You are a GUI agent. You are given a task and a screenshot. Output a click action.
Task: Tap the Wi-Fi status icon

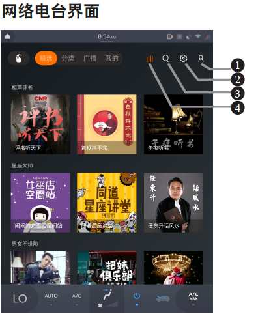pos(198,36)
